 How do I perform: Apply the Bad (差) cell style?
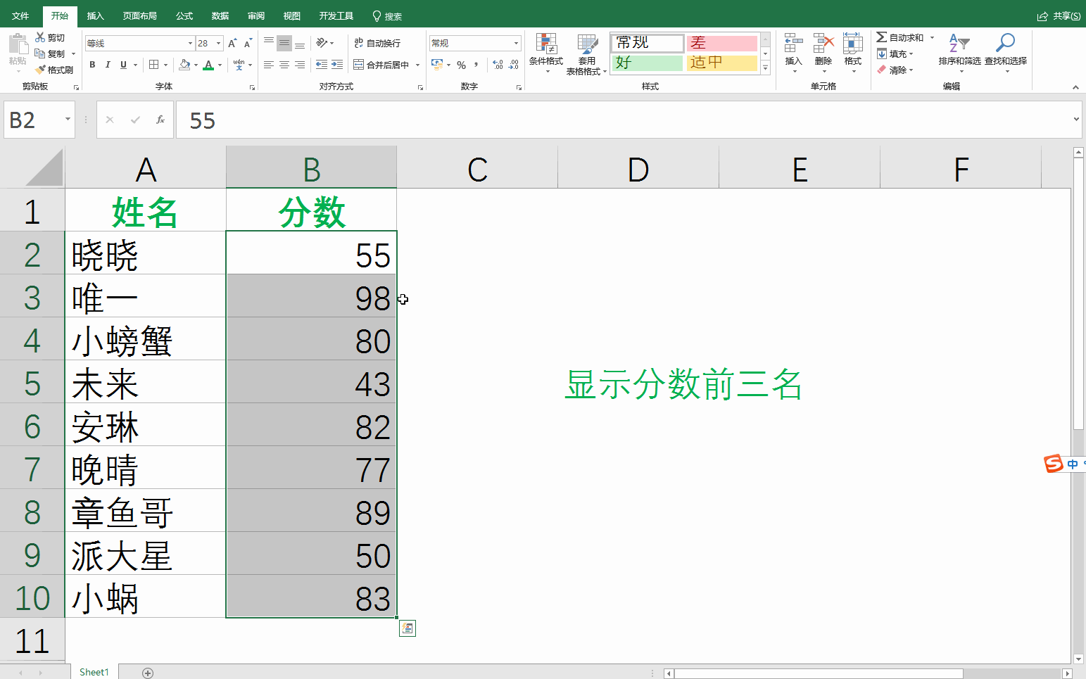pos(722,43)
